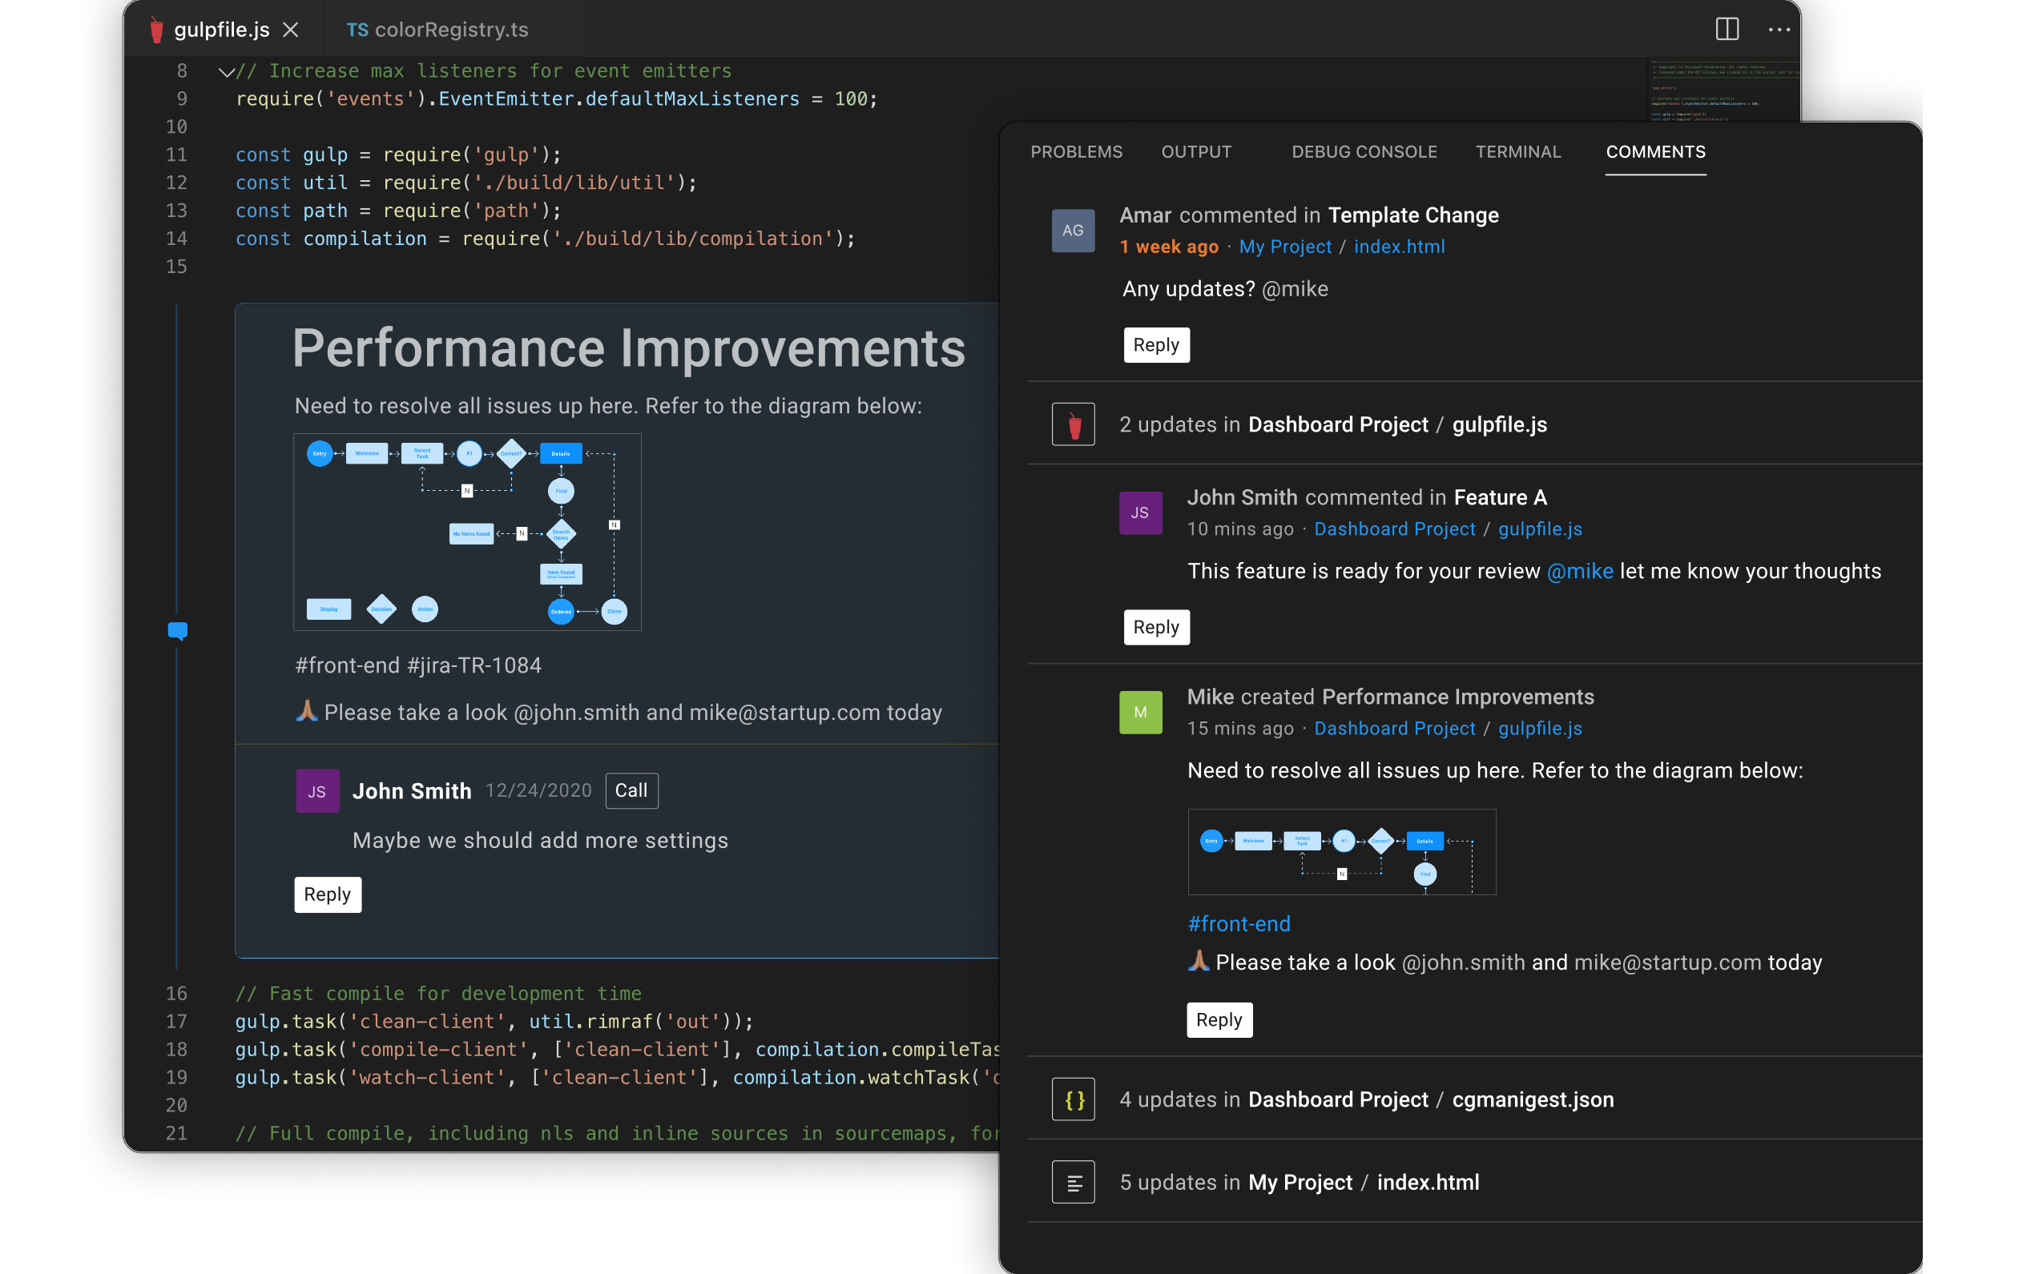Click Amar's AG avatar
The height and width of the screenshot is (1274, 2043).
point(1073,231)
